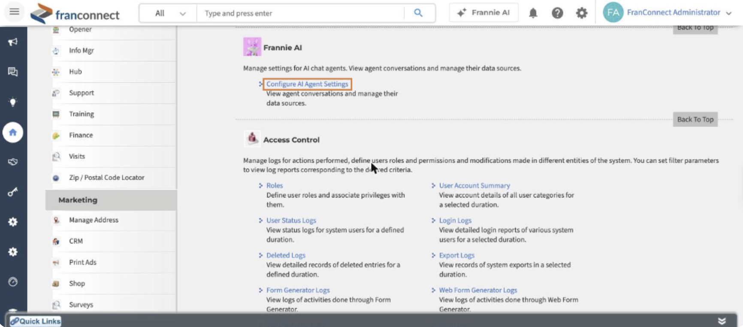The height and width of the screenshot is (327, 743).
Task: Open the User Account Summary link
Action: click(474, 185)
